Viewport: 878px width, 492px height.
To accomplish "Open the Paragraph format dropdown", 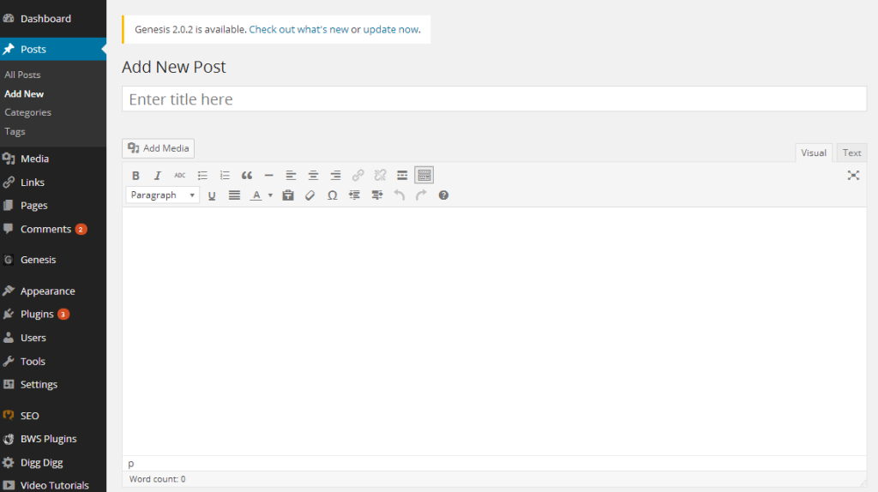I will 163,195.
